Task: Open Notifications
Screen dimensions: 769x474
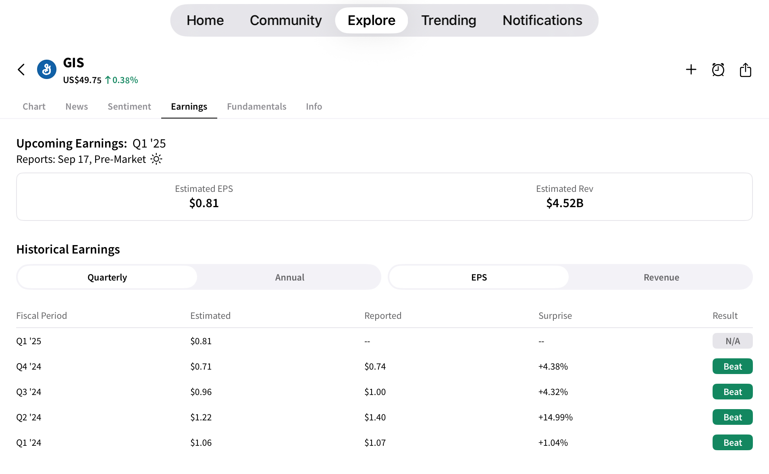Action: 542,21
